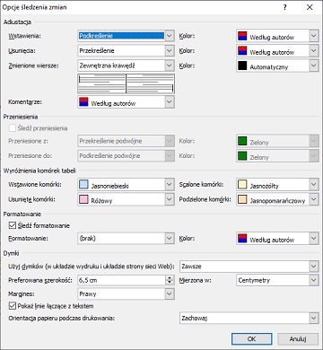Click the Wstawienia red-blue color swatch
323x350 pixels.
coord(242,36)
